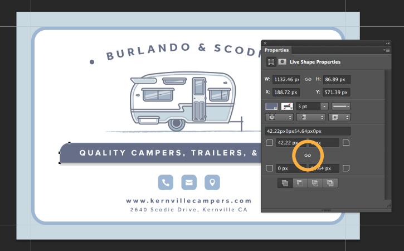Select the Properties panel tab
Viewport: 404px width, 251px height.
tap(276, 50)
